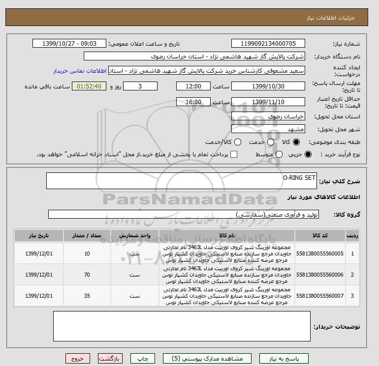
Task: Click the validity date field 1399/11/10
Action: [268, 102]
